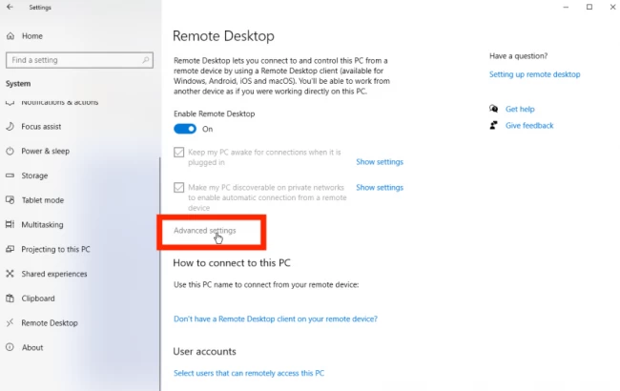620x391 pixels.
Task: Click Advanced settings link
Action: pyautogui.click(x=205, y=231)
